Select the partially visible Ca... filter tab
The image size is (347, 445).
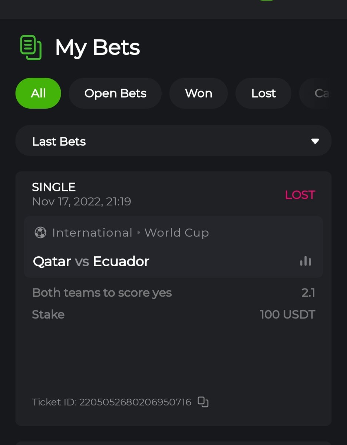tap(320, 93)
